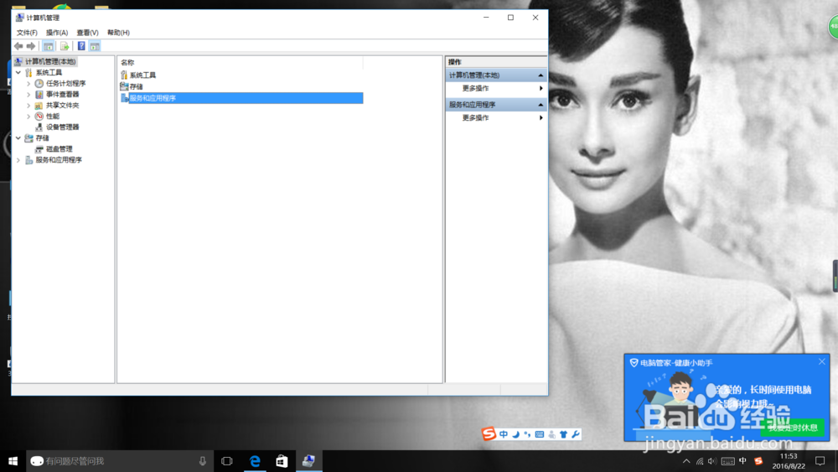The width and height of the screenshot is (838, 472).
Task: Click the Export List toolbar icon
Action: pos(65,46)
